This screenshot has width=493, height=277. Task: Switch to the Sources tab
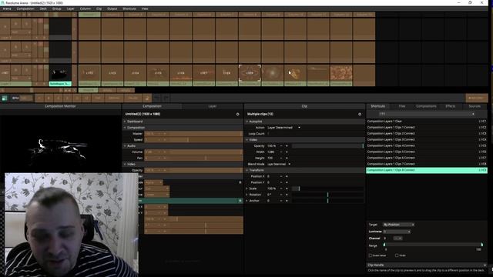point(475,106)
